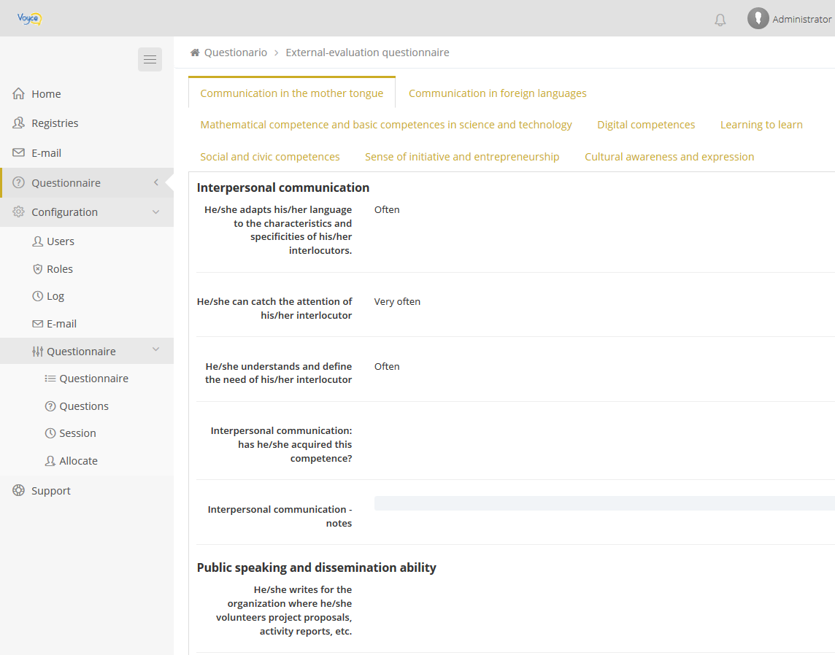Image resolution: width=835 pixels, height=655 pixels.
Task: Click the Questionnaire question-mark icon in main sidebar
Action: 19,182
